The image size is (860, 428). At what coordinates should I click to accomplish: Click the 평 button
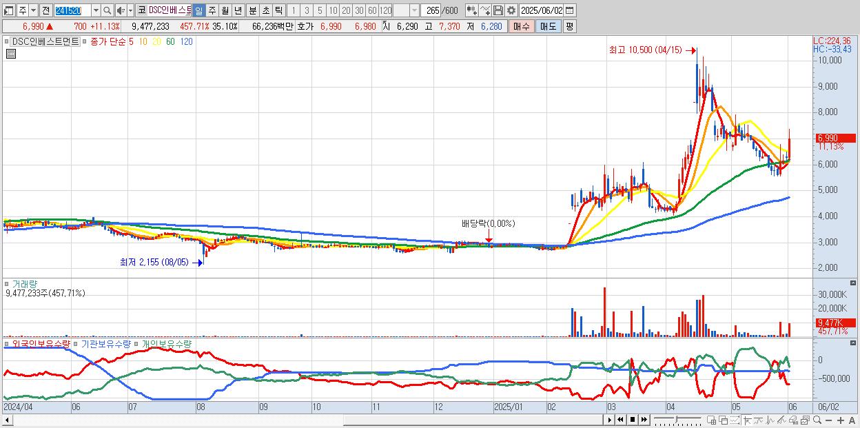pos(569,26)
